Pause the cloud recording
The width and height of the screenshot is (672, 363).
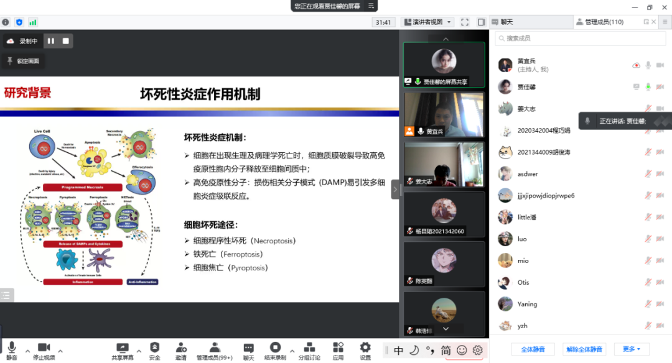pos(51,41)
